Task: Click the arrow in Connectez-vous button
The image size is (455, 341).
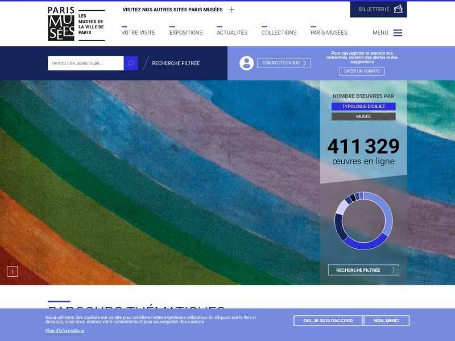Action: coord(305,63)
